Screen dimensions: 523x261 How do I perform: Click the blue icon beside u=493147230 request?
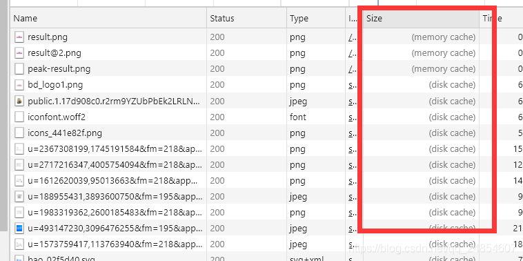click(x=19, y=229)
